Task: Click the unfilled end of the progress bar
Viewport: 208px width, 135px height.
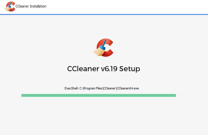Action: coord(179,95)
